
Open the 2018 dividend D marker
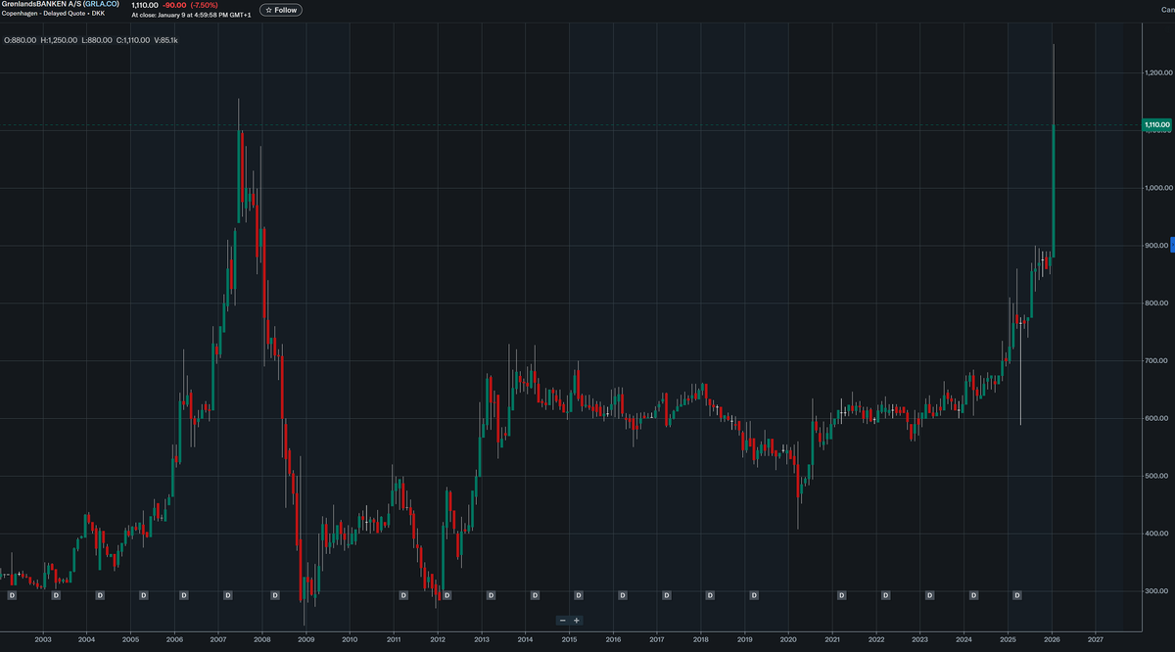point(710,594)
